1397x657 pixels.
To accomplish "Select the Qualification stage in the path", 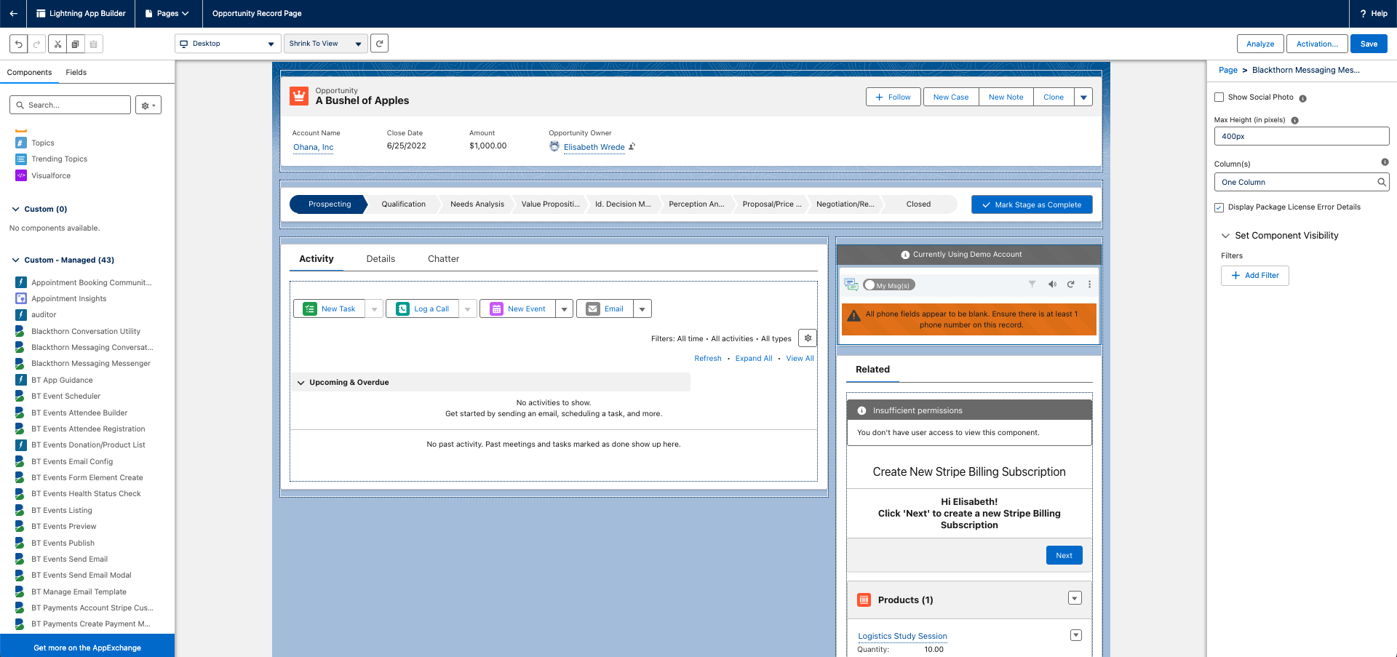I will coord(404,204).
